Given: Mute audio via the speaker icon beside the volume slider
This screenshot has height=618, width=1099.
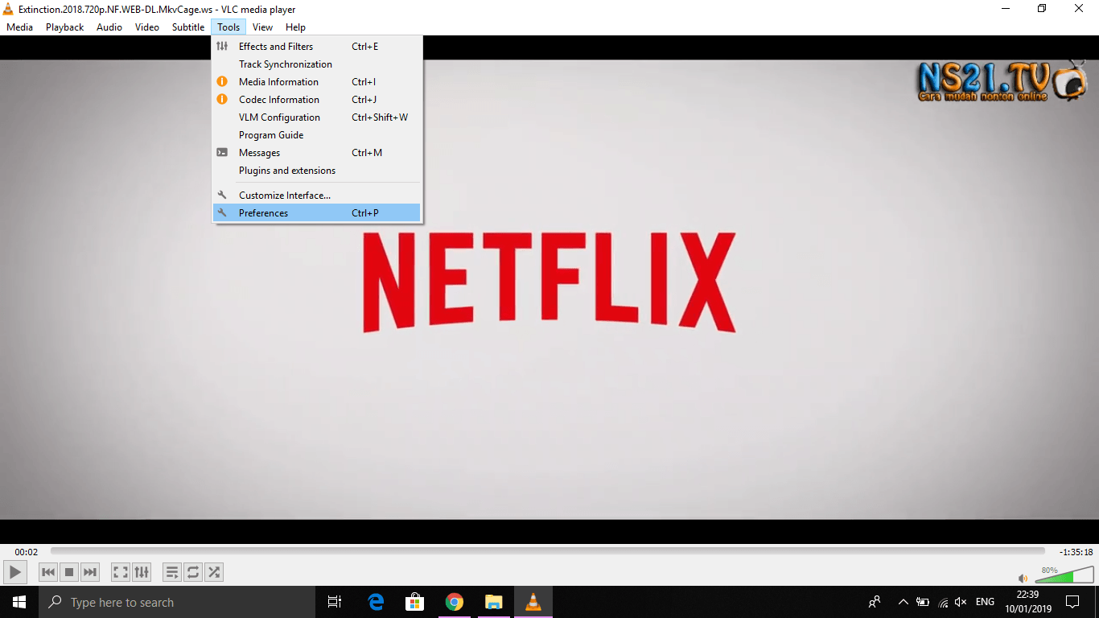Looking at the screenshot, I should 1023,578.
